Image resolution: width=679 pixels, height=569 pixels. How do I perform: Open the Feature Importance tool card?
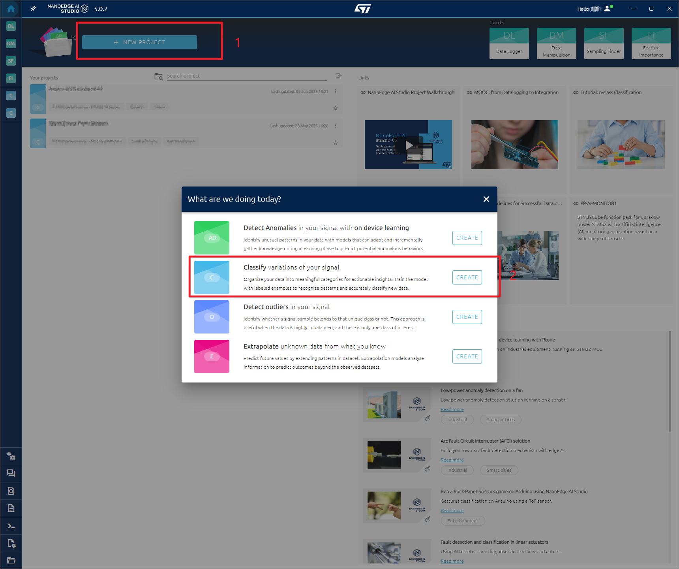(x=651, y=43)
